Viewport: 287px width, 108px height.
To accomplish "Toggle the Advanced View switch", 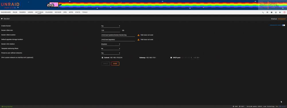I will click(283, 25).
